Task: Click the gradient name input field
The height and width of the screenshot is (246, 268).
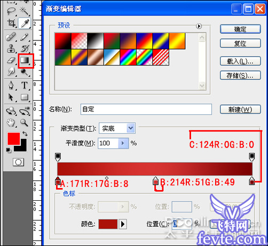Action: tap(146, 109)
